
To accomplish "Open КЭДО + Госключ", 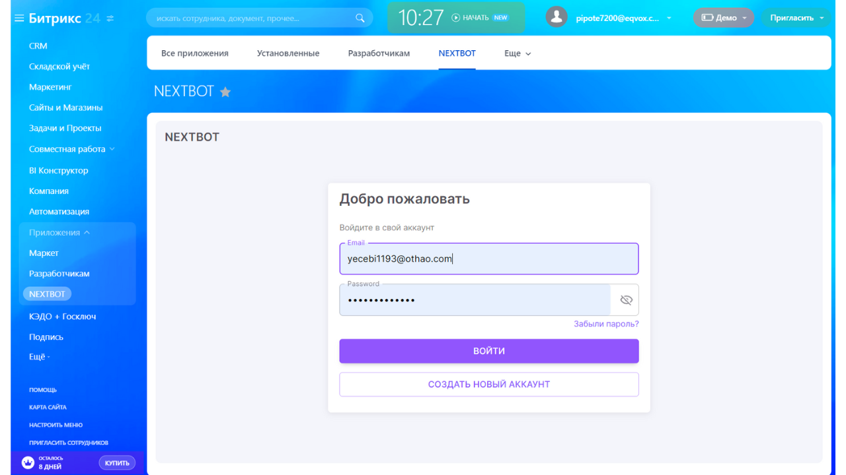I will (x=63, y=317).
